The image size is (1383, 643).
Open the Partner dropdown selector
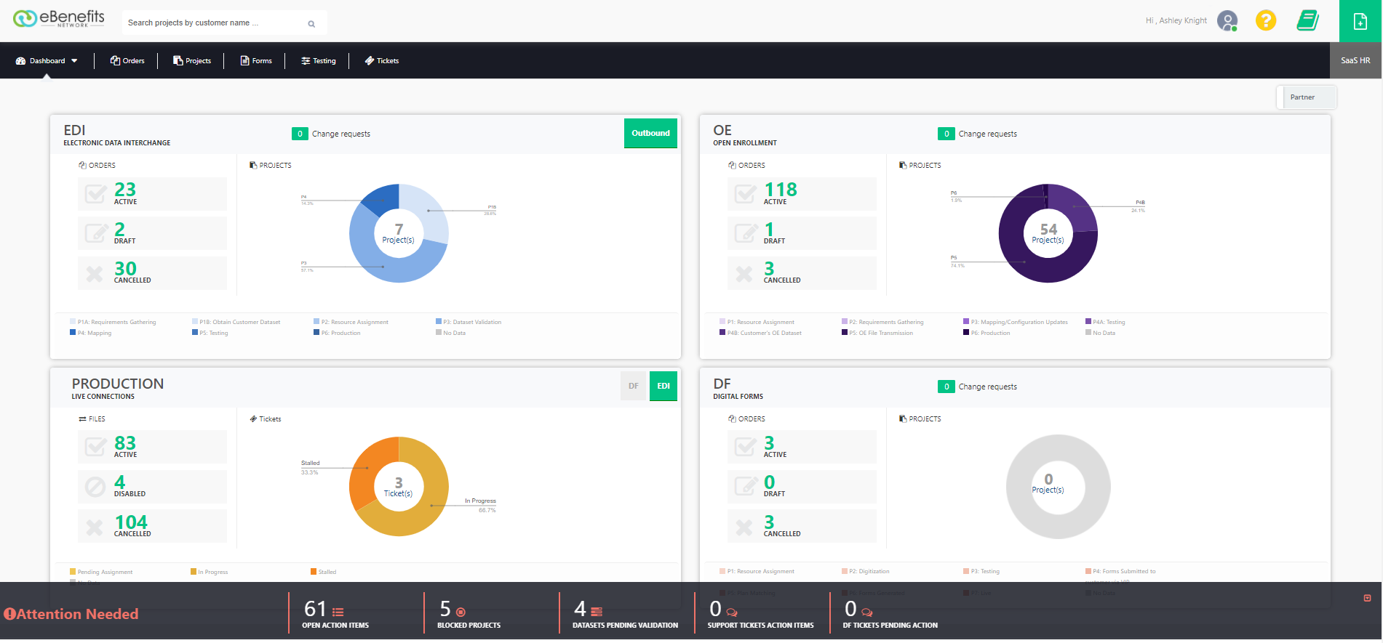(x=1307, y=97)
